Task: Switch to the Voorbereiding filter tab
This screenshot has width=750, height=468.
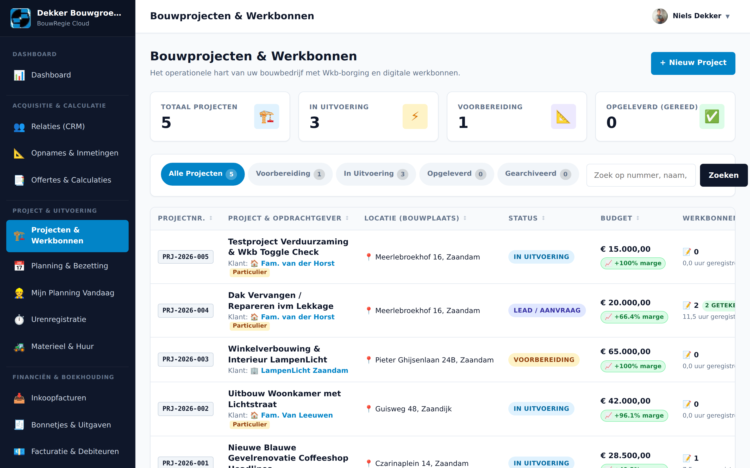Action: (290, 174)
